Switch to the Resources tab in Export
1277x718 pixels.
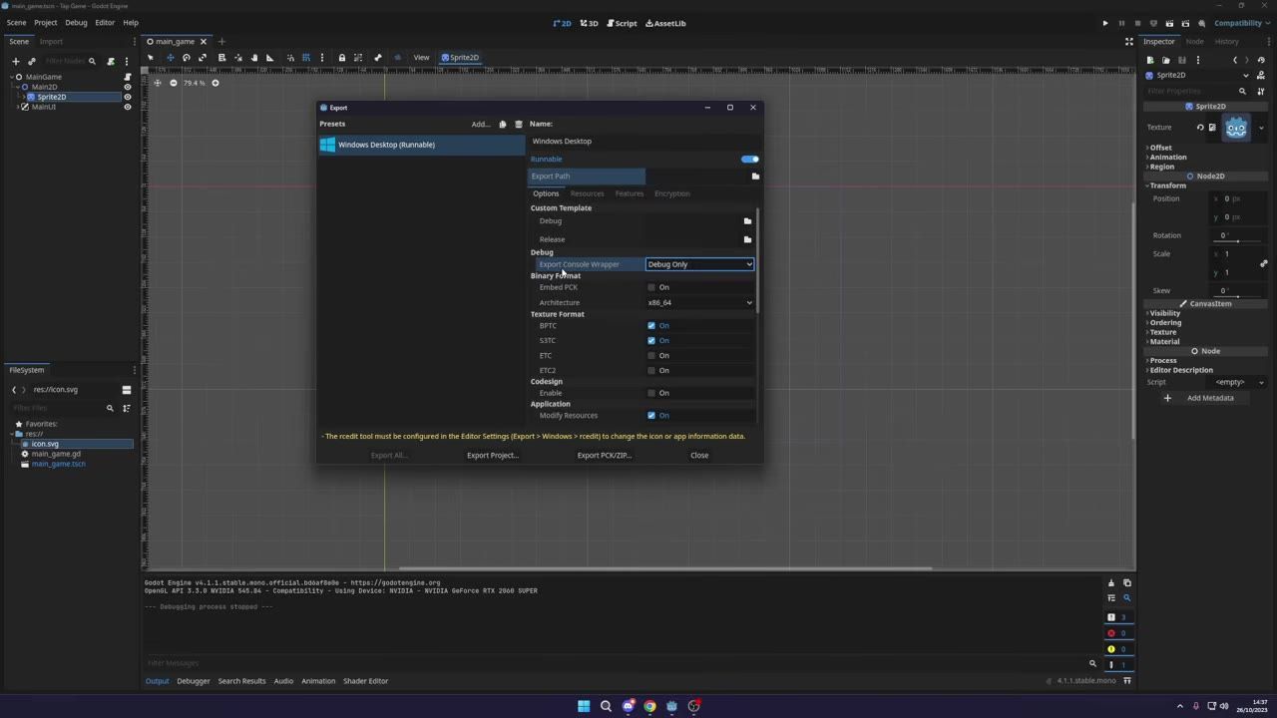pyautogui.click(x=587, y=193)
